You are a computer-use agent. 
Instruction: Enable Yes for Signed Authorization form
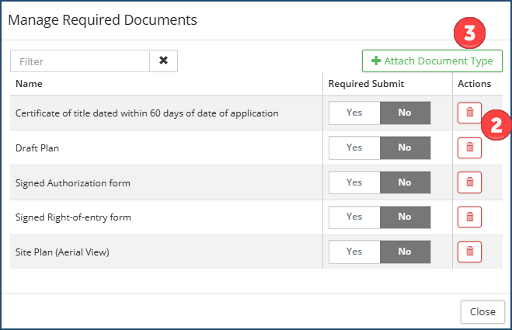click(x=354, y=182)
